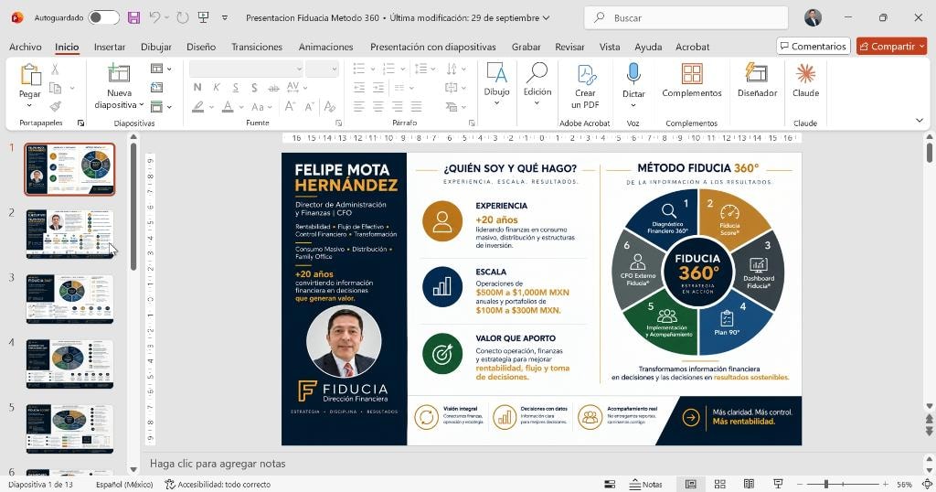Open accessibility checker status icon

pos(218,485)
